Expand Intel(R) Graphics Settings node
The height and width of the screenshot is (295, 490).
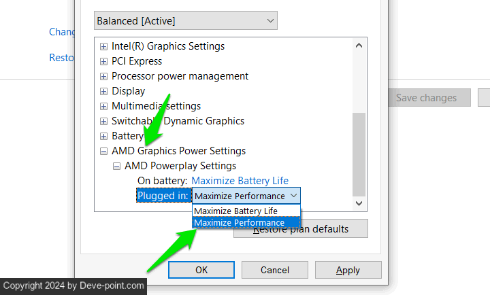(104, 46)
